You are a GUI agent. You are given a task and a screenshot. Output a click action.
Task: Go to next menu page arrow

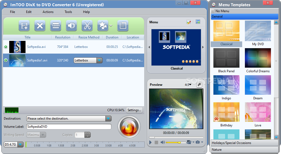(203, 47)
